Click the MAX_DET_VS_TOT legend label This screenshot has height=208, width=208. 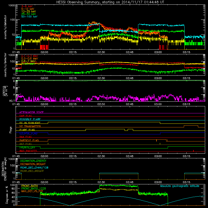click(32, 191)
